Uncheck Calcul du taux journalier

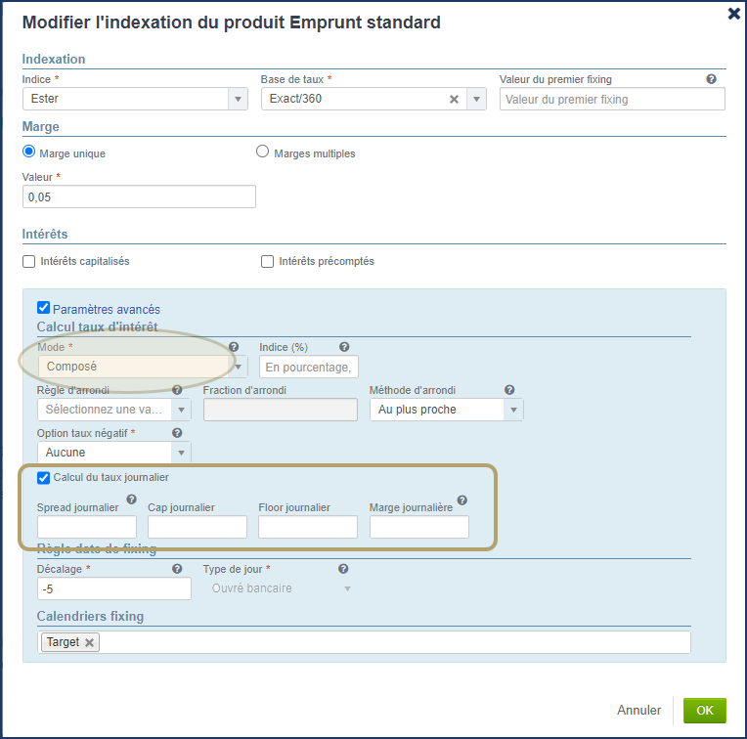43,478
